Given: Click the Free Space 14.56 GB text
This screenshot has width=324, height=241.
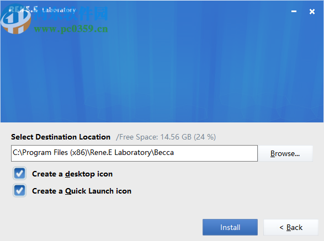Looking at the screenshot, I should point(166,137).
